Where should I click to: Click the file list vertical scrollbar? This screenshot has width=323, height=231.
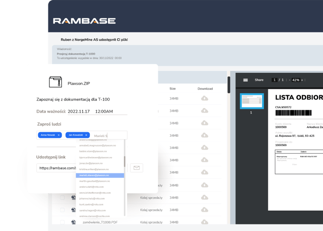(229, 85)
